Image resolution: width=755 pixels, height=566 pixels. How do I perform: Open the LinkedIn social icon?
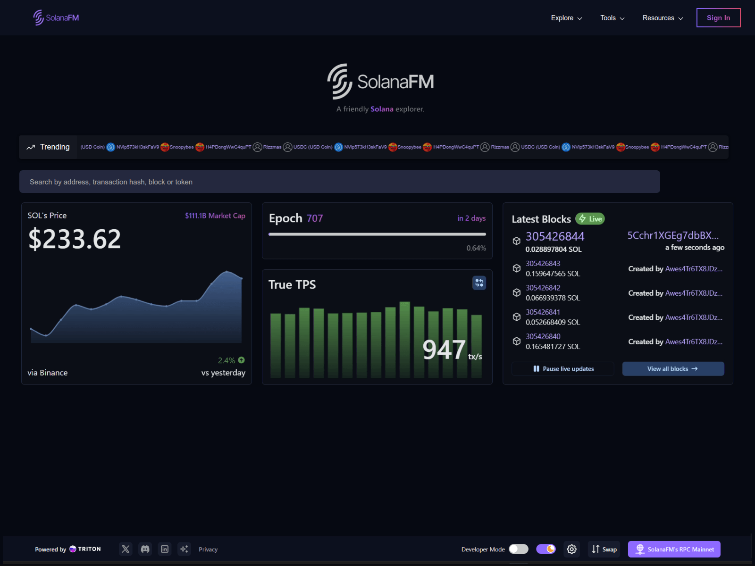click(165, 549)
